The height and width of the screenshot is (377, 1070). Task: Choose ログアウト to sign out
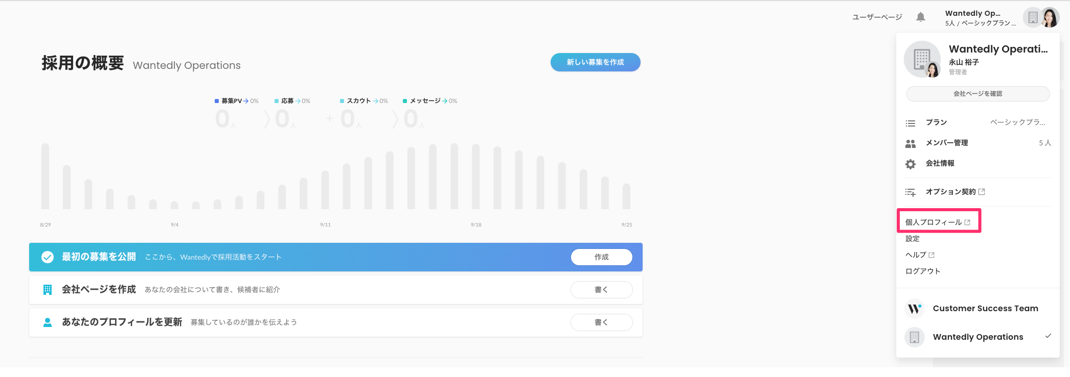923,271
